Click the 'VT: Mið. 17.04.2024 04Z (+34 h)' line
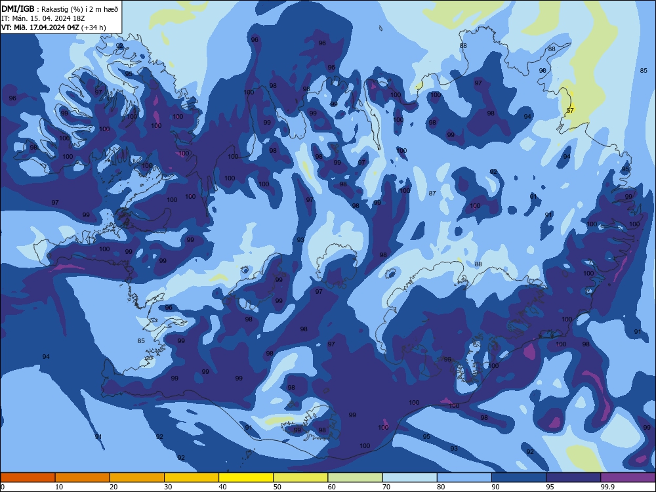 coord(54,28)
